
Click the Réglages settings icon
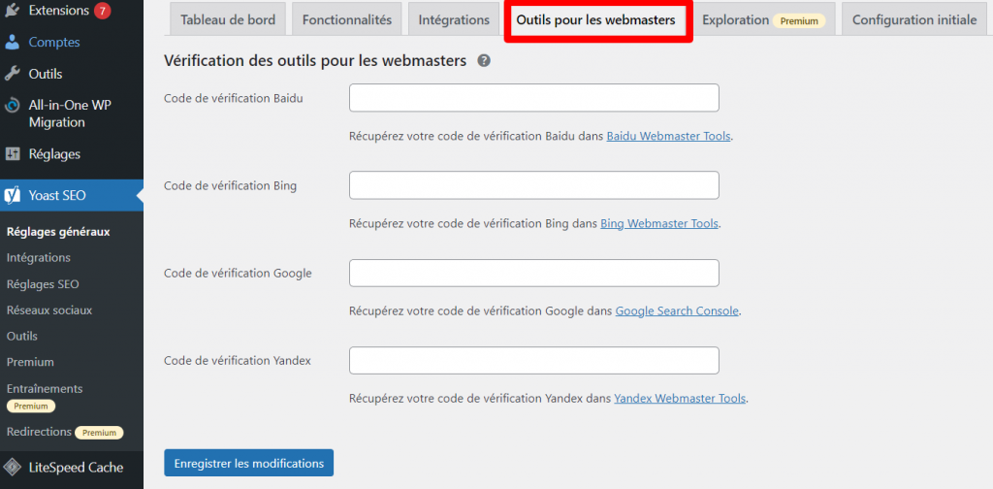coord(13,154)
